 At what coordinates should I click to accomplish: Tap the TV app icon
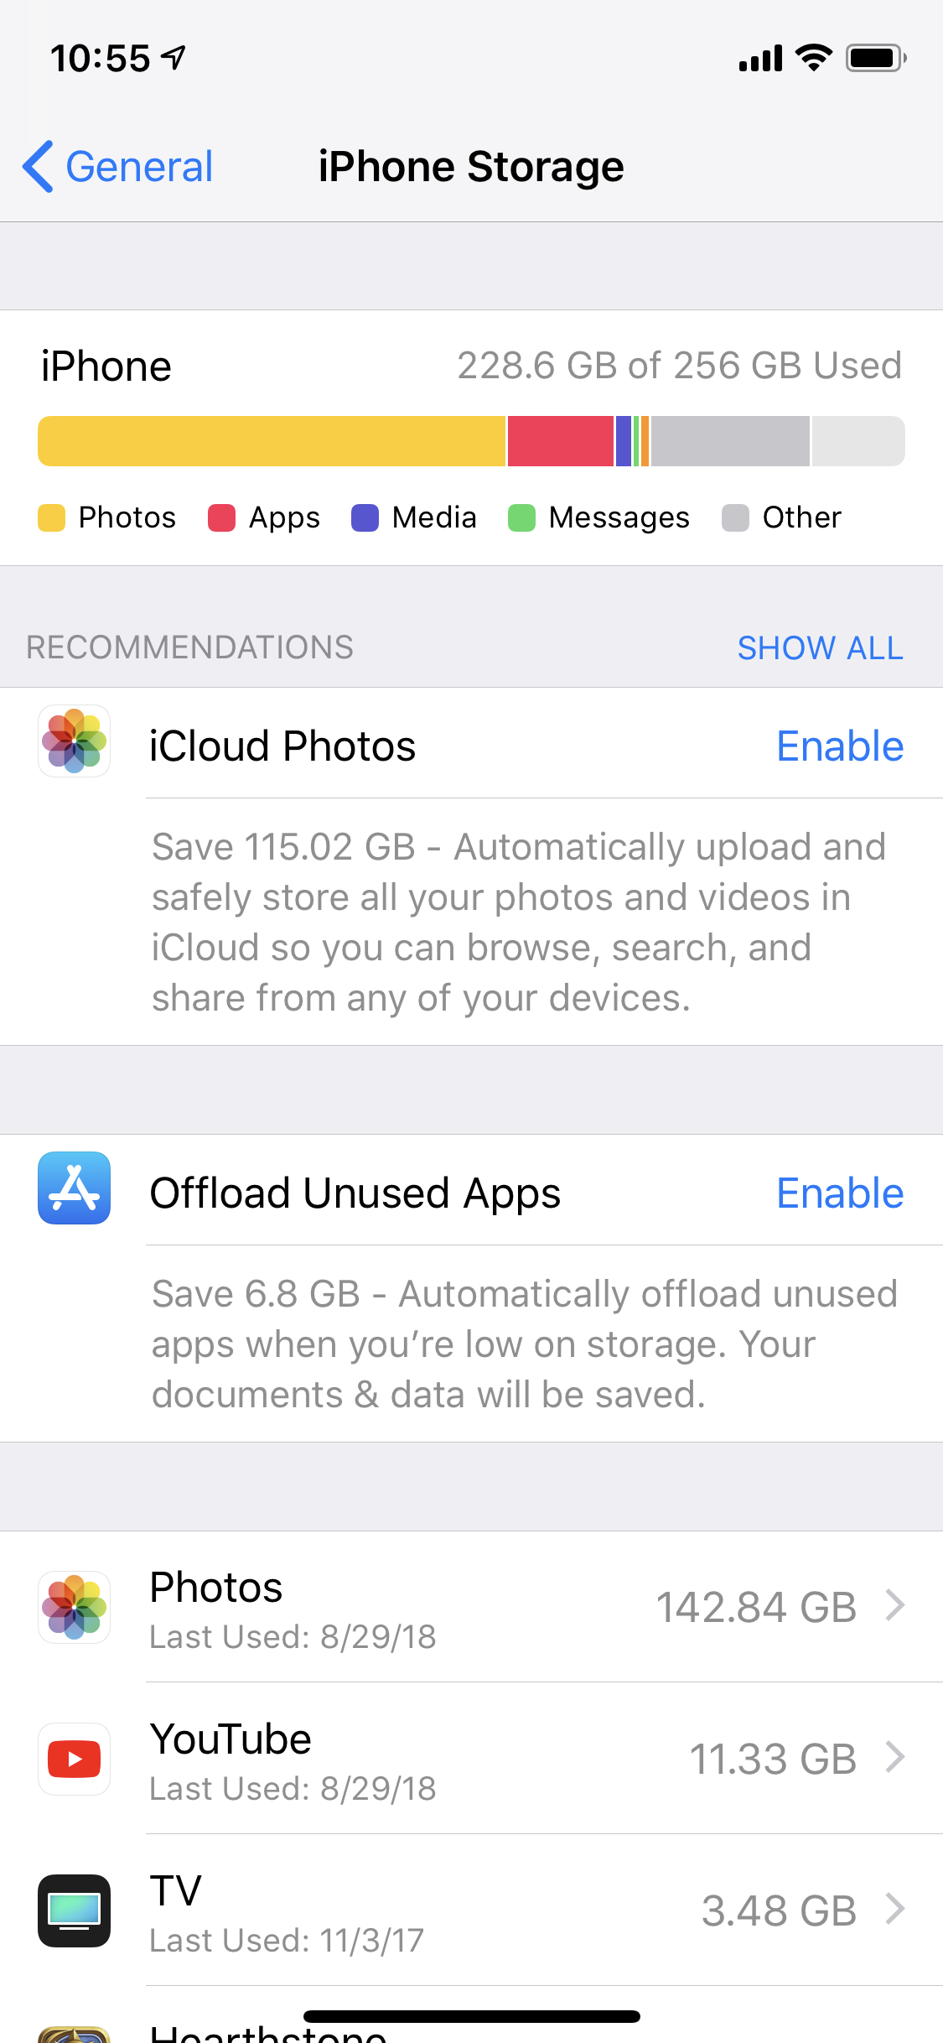point(74,1910)
